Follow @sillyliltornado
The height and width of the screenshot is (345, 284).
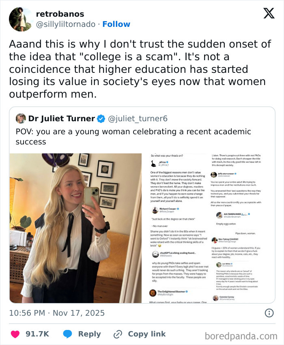click(117, 24)
